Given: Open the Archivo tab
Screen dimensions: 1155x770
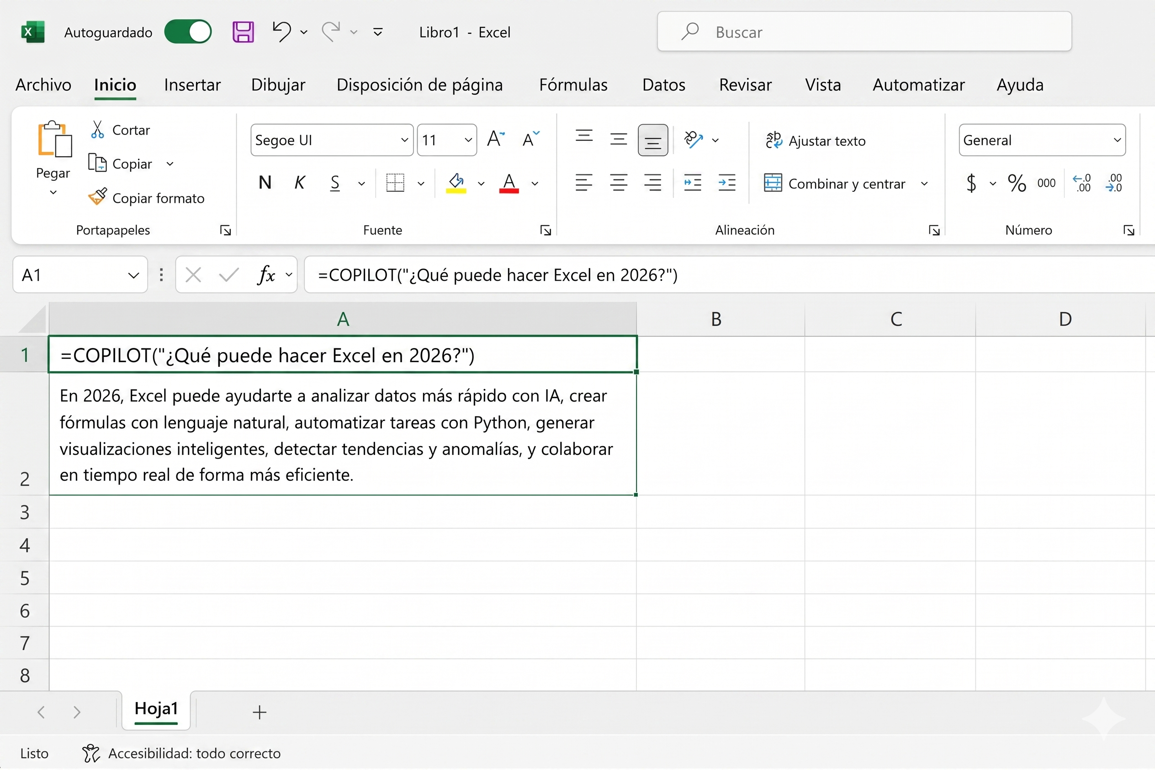Looking at the screenshot, I should [x=43, y=85].
